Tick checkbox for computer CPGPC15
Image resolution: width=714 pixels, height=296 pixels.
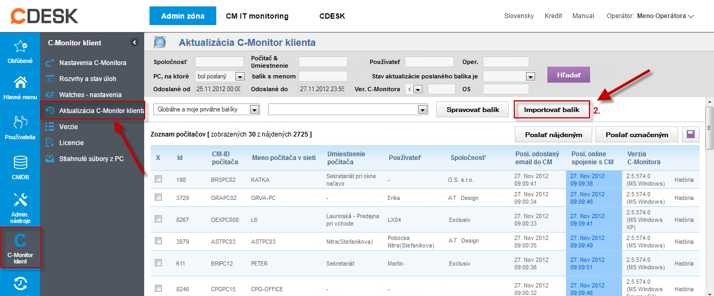coord(158,289)
